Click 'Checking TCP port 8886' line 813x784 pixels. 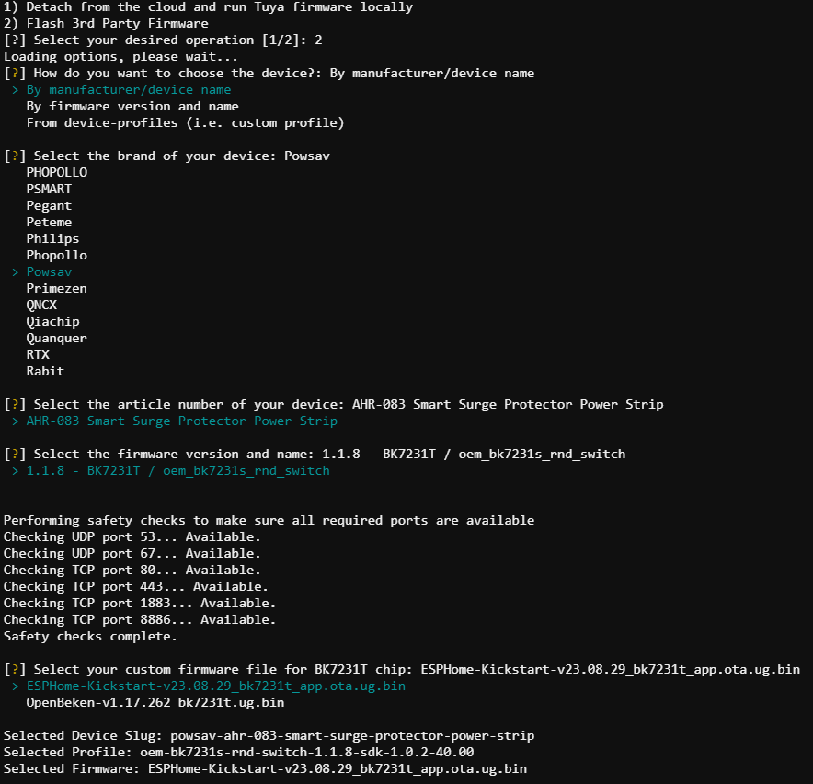(140, 619)
